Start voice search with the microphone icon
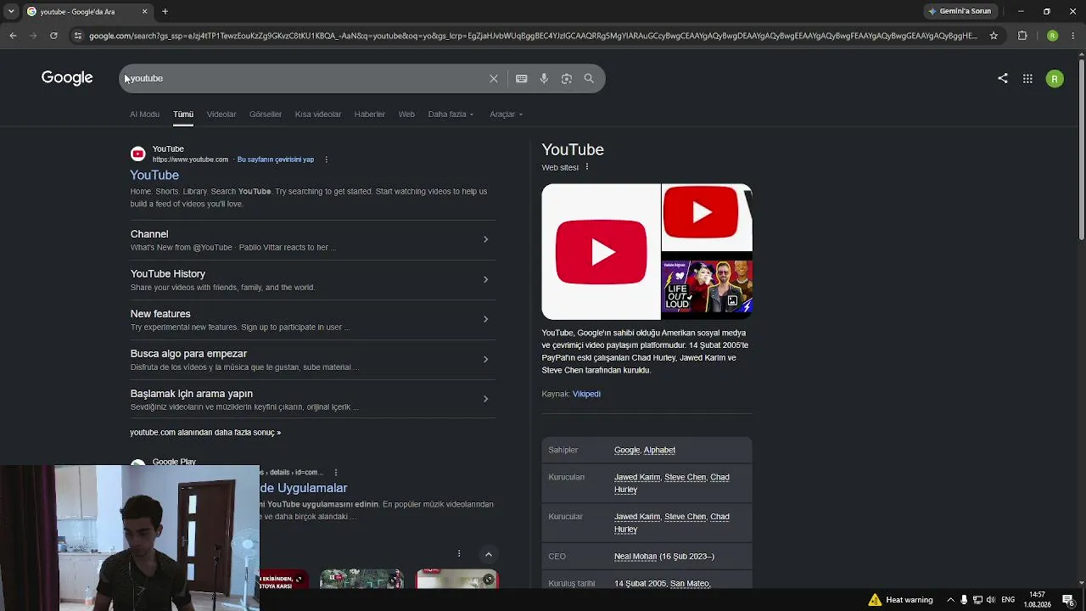The width and height of the screenshot is (1086, 611). pyautogui.click(x=544, y=78)
